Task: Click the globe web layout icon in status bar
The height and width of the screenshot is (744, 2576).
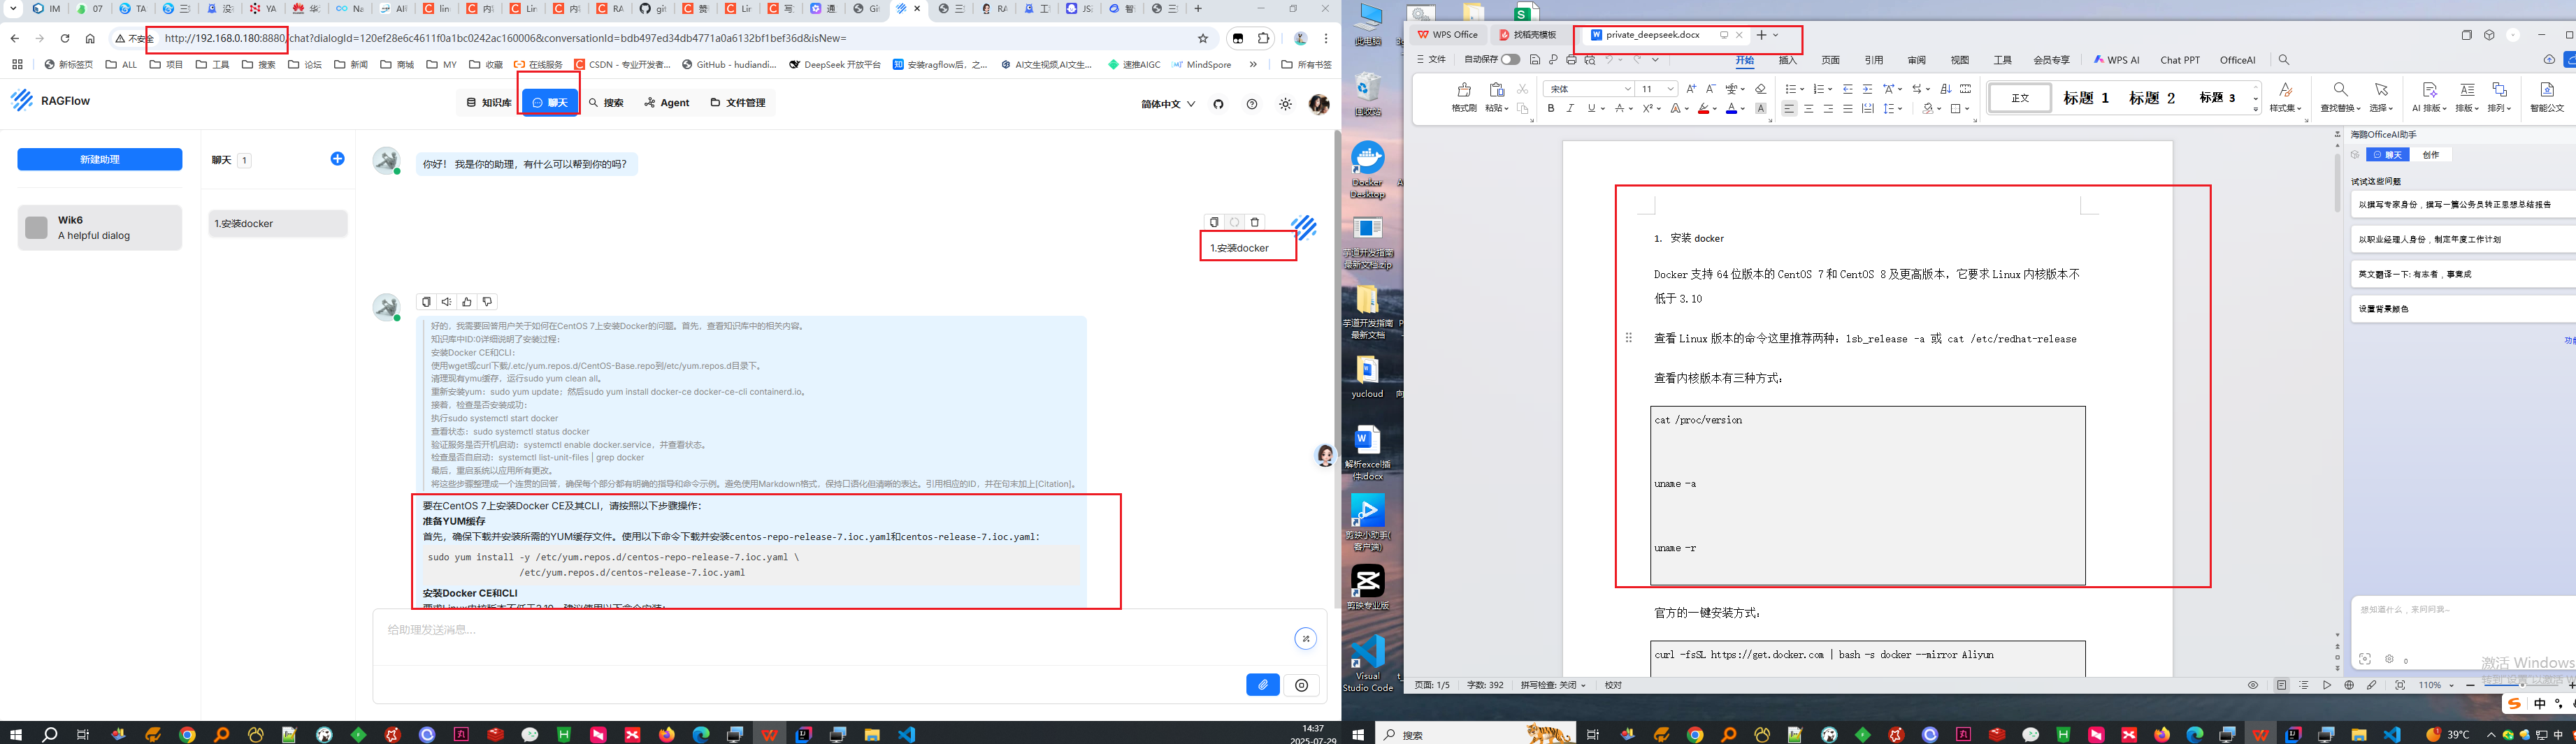Action: point(2349,685)
